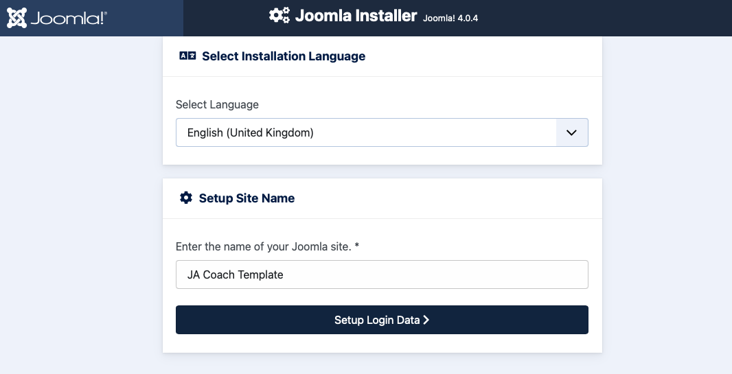Click the gears icon beside Joomla Installer
This screenshot has height=374, width=732.
click(x=279, y=15)
